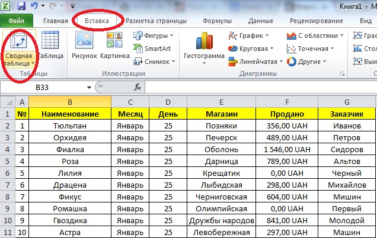Open the График line chart dropdown
Image resolution: width=377 pixels, height=238 pixels.
pos(248,36)
